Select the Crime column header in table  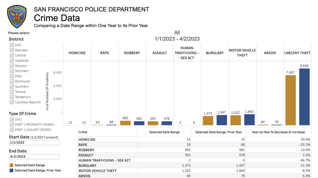coord(83,132)
